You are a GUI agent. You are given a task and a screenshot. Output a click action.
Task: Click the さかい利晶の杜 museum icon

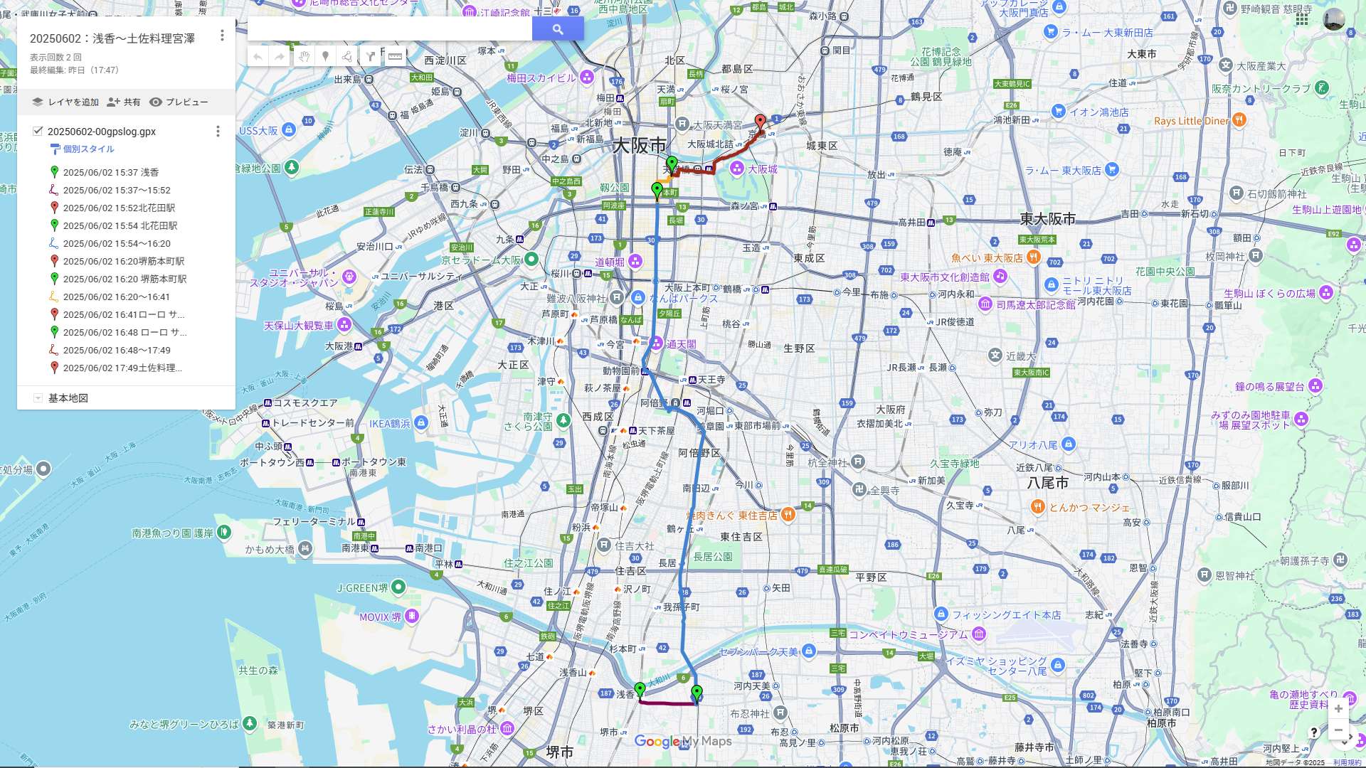507,728
